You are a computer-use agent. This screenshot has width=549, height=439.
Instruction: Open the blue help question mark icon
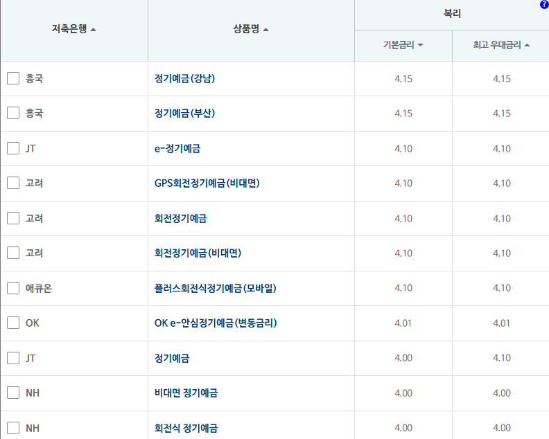click(544, 5)
